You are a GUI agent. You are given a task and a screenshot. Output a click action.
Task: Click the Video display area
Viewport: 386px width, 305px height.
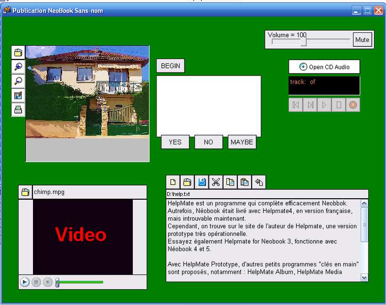click(x=83, y=237)
